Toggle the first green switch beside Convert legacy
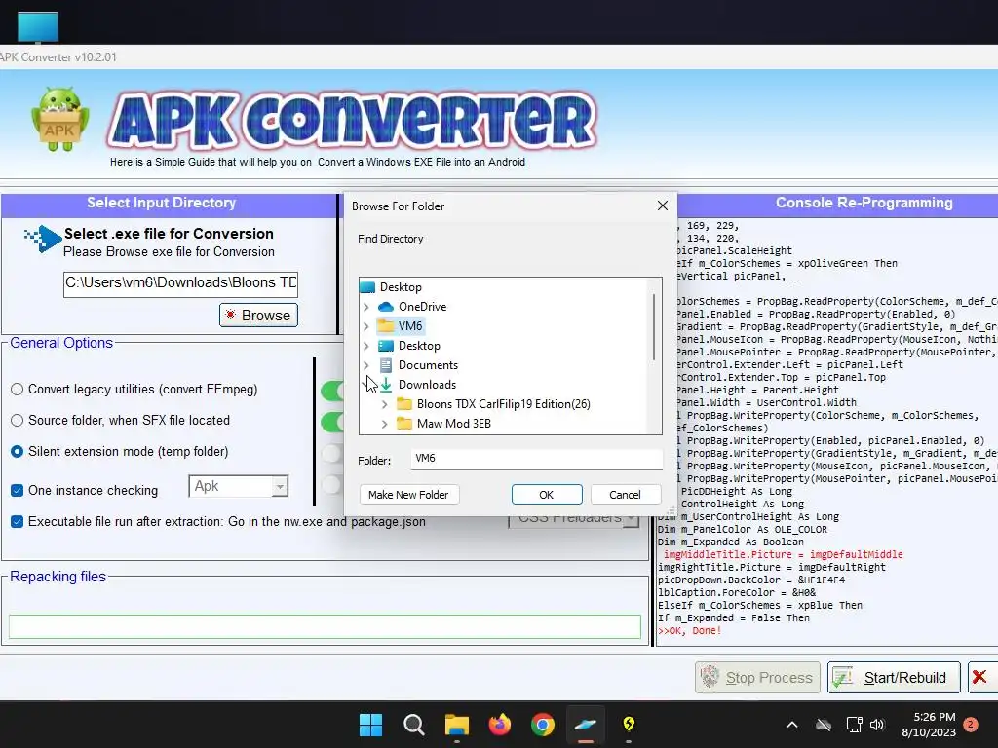Viewport: 998px width, 748px height. coord(332,391)
